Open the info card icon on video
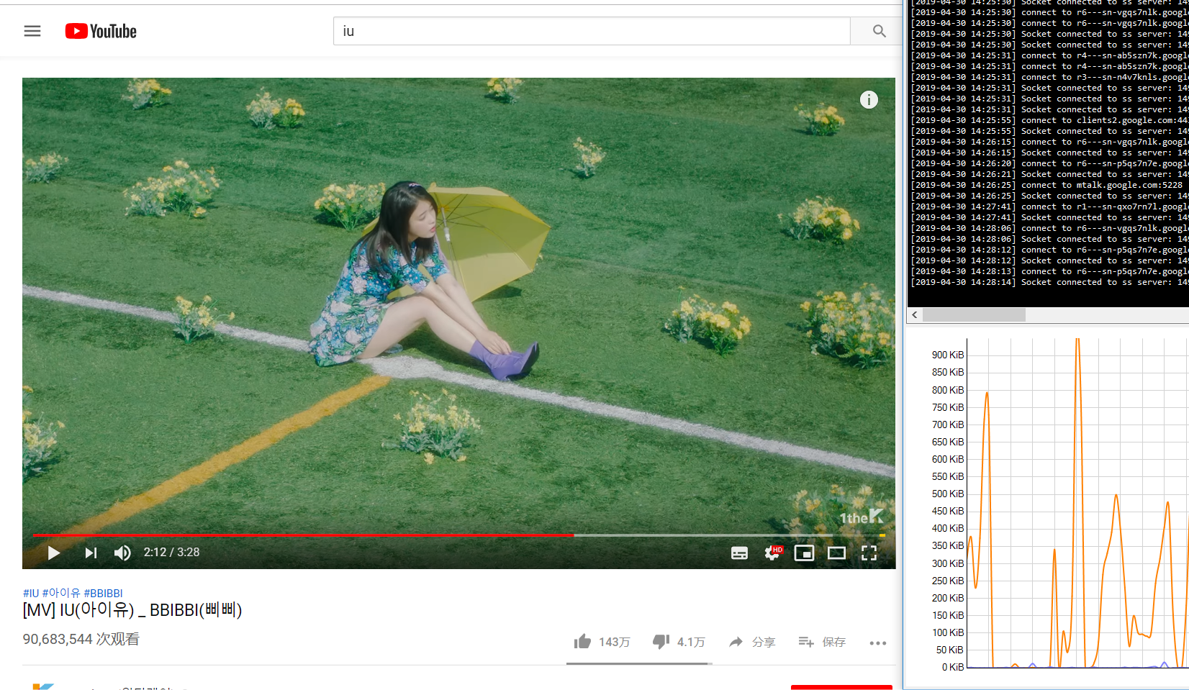Screen dimensions: 1189x690 click(869, 100)
